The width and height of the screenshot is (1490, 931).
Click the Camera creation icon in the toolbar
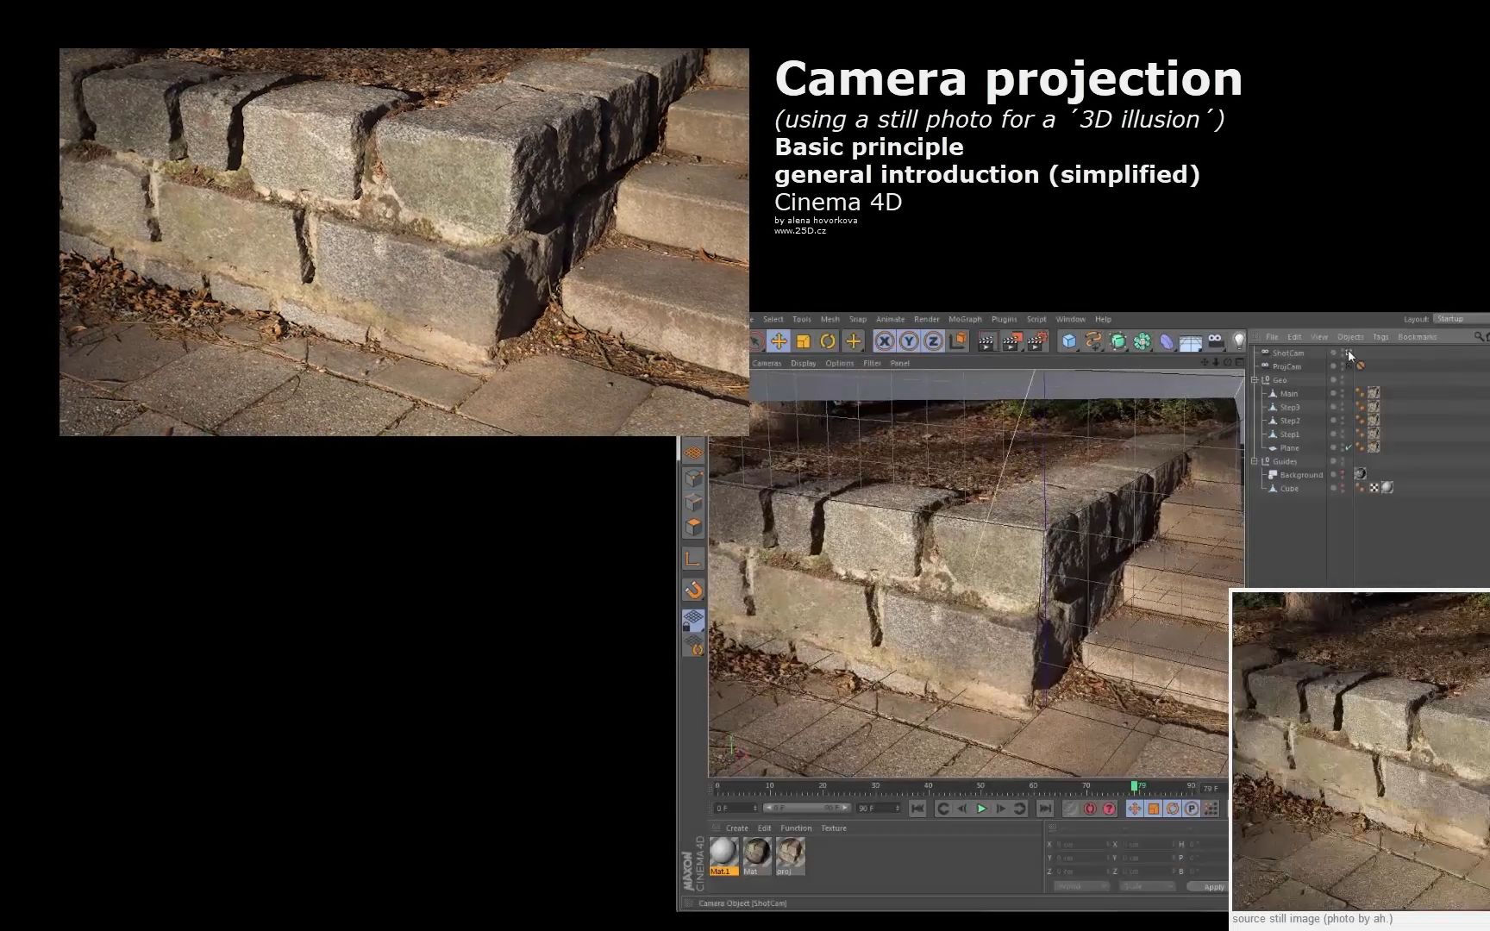tap(1214, 341)
